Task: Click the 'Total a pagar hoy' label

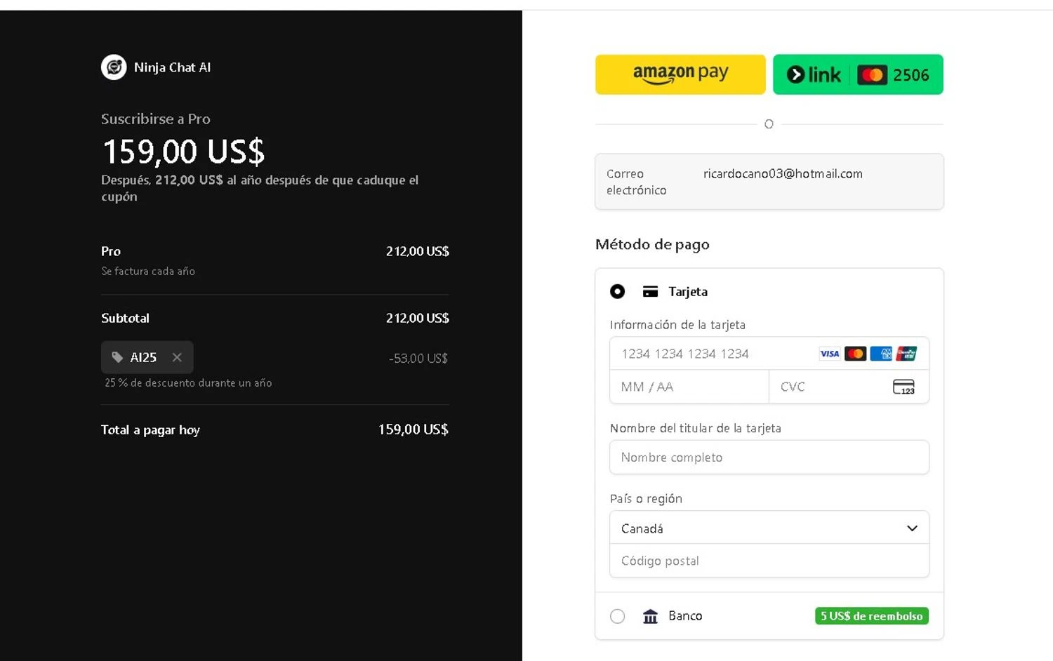Action: tap(150, 430)
